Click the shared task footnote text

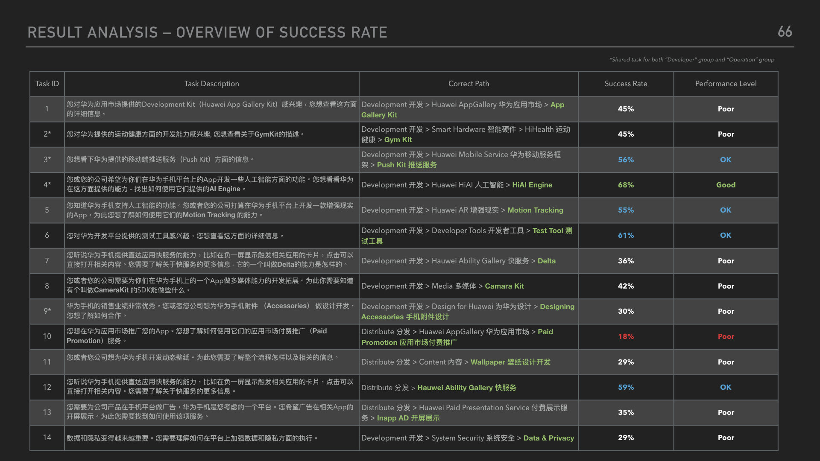[x=692, y=60]
